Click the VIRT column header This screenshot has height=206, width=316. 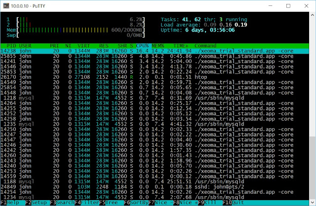pyautogui.click(x=83, y=46)
